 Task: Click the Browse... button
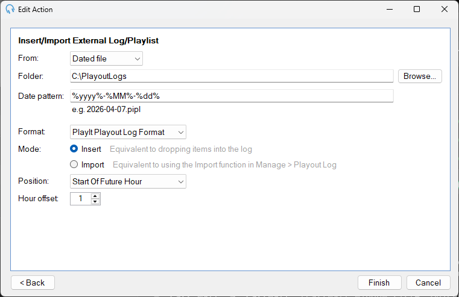click(420, 76)
